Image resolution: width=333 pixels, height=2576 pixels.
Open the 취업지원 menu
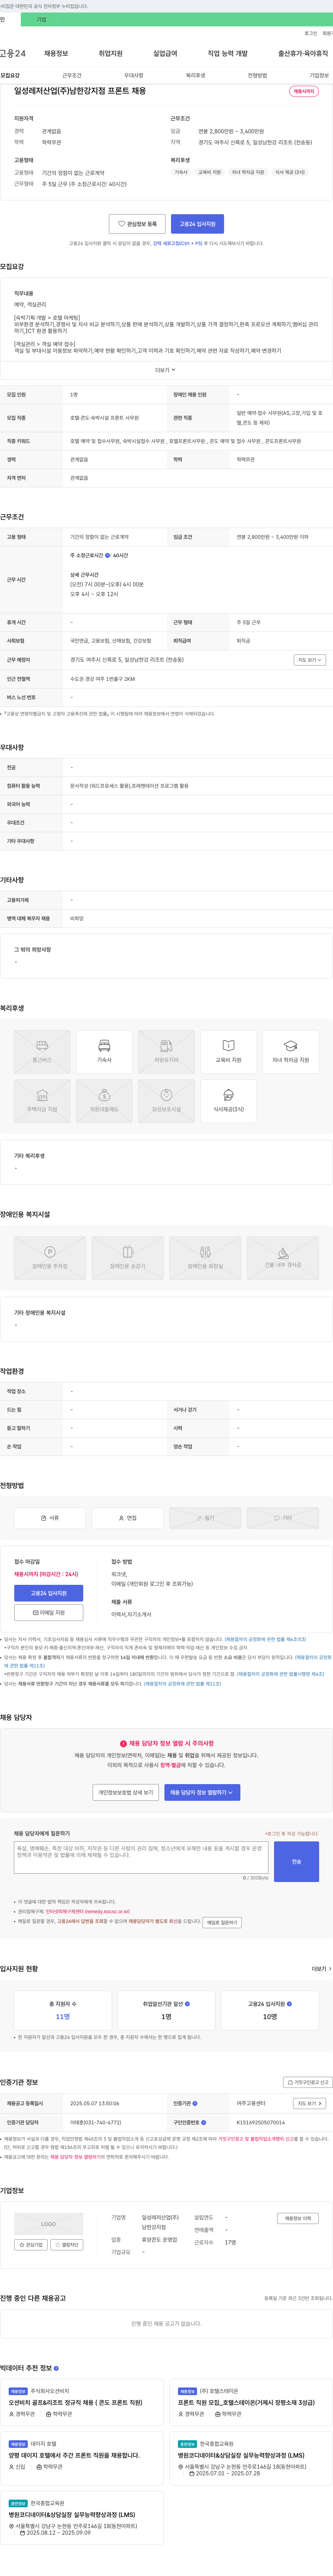click(111, 53)
